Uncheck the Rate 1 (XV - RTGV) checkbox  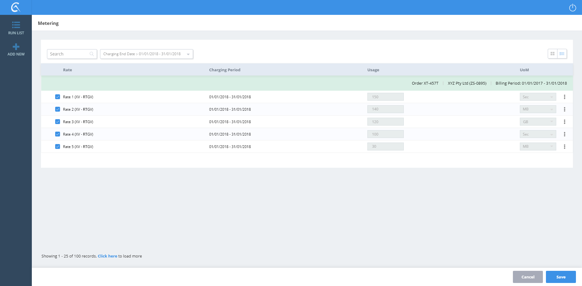point(58,97)
